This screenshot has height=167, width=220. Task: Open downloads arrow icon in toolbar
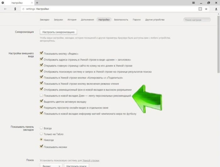(x=216, y=9)
